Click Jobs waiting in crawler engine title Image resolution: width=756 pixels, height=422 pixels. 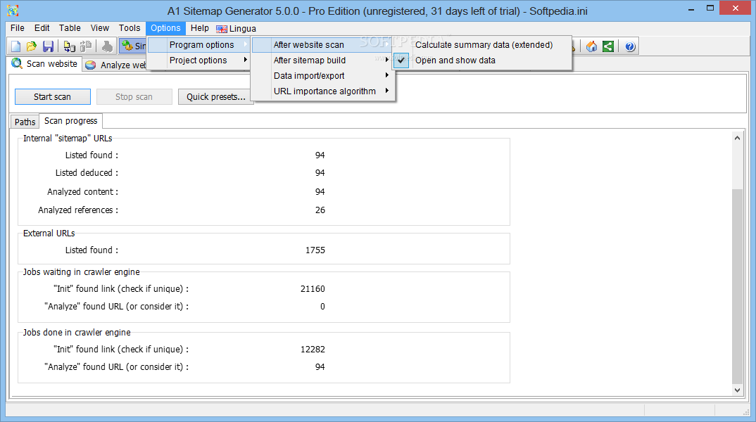tap(82, 271)
